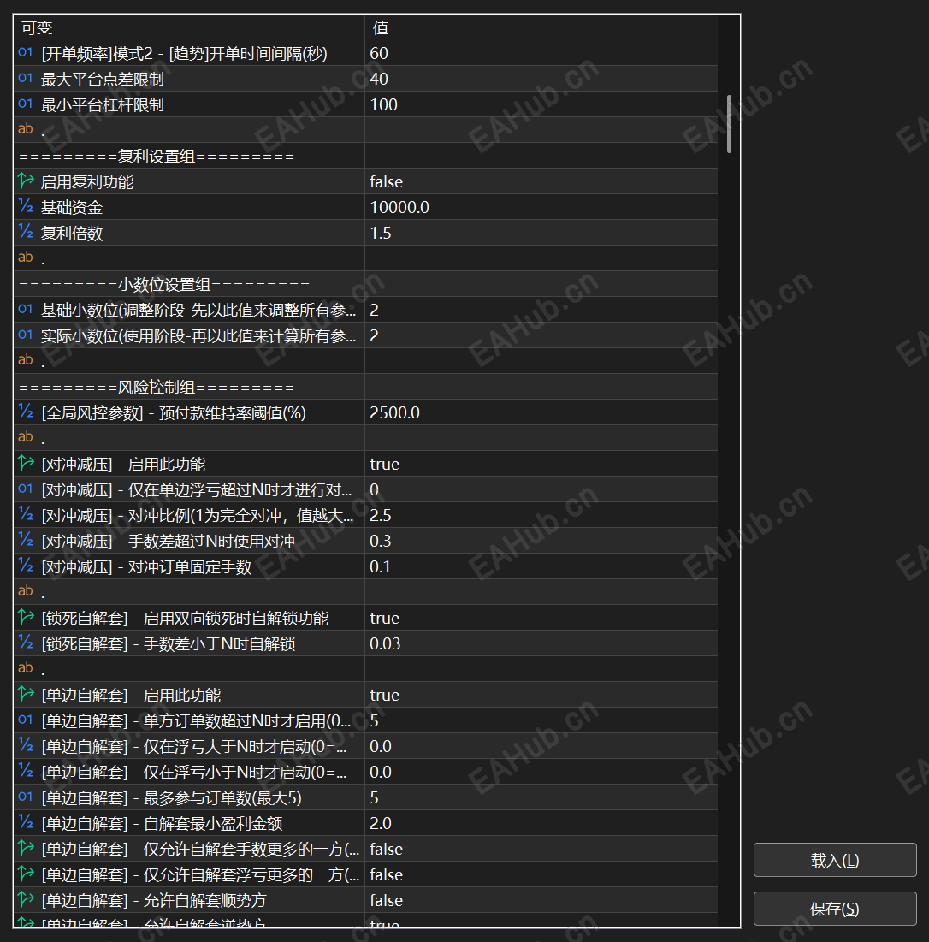Click the bool icon beside 启用复利功能
The height and width of the screenshot is (942, 929).
[x=25, y=181]
